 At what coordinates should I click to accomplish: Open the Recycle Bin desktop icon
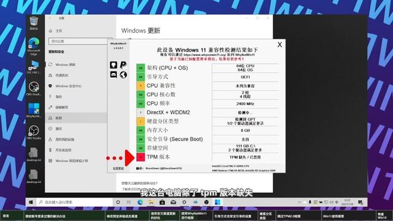pos(34,23)
